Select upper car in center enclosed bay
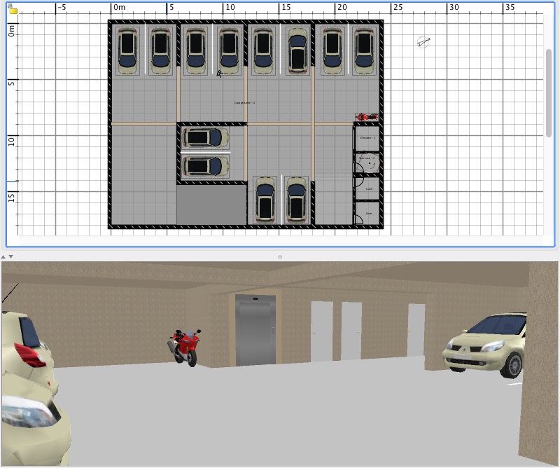This screenshot has width=560, height=468. pos(204,137)
